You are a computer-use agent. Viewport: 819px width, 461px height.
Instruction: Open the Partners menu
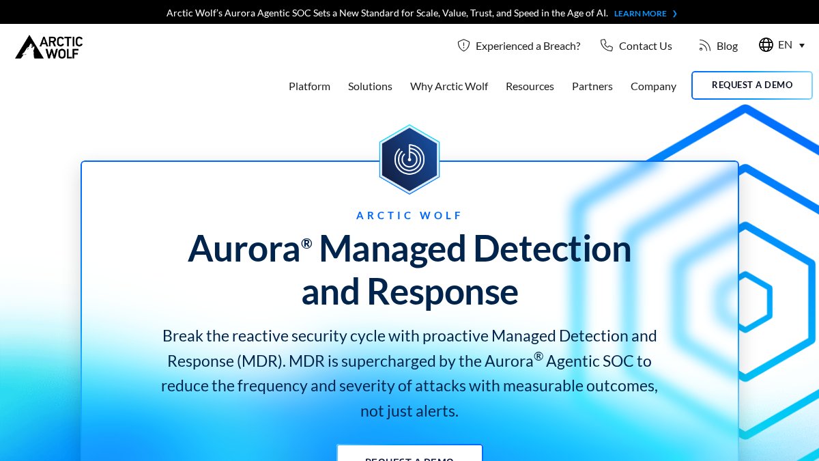592,86
